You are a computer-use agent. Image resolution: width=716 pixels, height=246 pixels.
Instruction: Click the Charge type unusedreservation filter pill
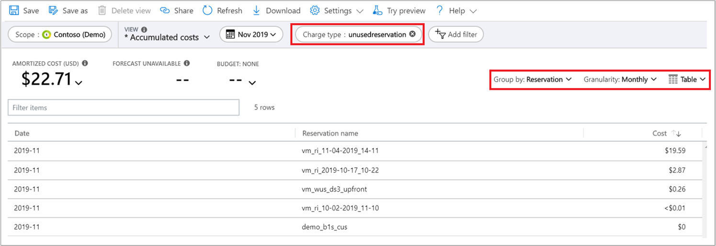click(358, 34)
